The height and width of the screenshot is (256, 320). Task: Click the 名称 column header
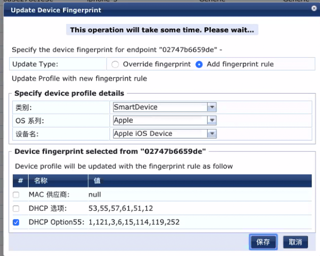pyautogui.click(x=58, y=180)
